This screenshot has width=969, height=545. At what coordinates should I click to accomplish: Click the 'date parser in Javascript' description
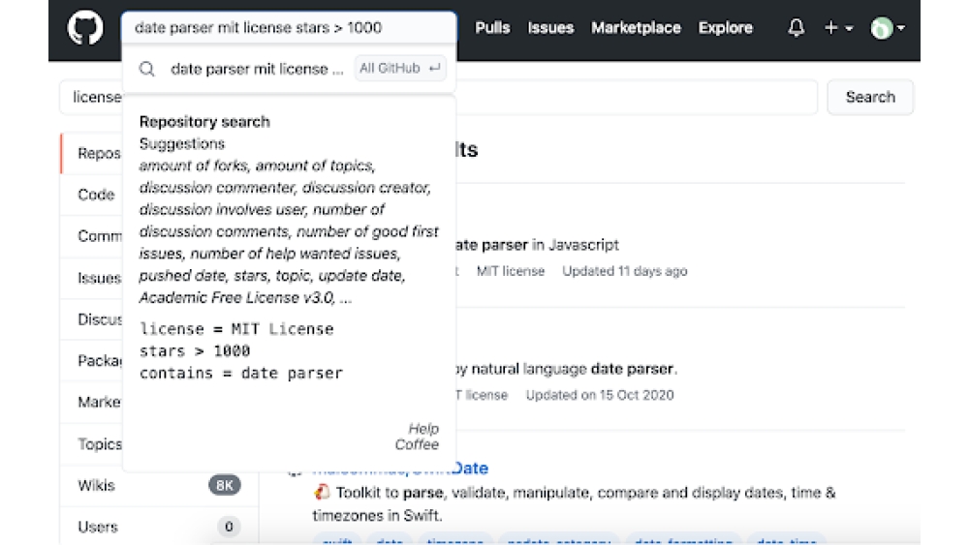[x=537, y=245]
